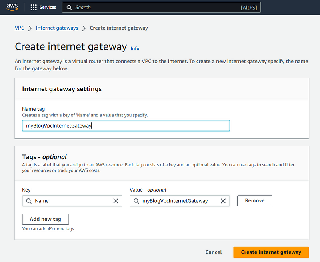
Task: Click the search icon in Key field
Action: (29, 201)
